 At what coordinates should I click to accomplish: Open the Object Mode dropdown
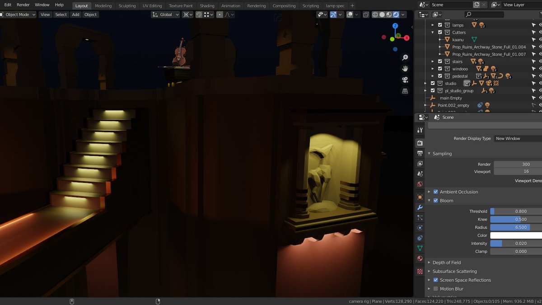[18, 14]
